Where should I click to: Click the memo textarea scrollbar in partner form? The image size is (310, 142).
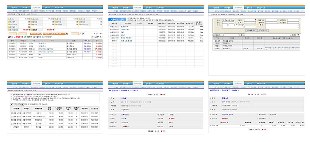click(x=298, y=26)
